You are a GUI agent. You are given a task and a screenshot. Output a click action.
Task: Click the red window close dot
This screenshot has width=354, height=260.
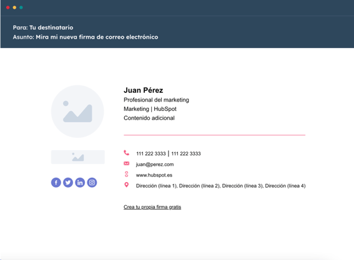8,7
